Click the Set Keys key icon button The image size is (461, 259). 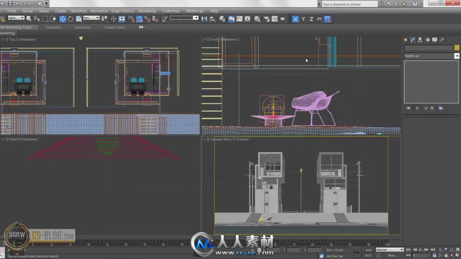pyautogui.click(x=356, y=253)
